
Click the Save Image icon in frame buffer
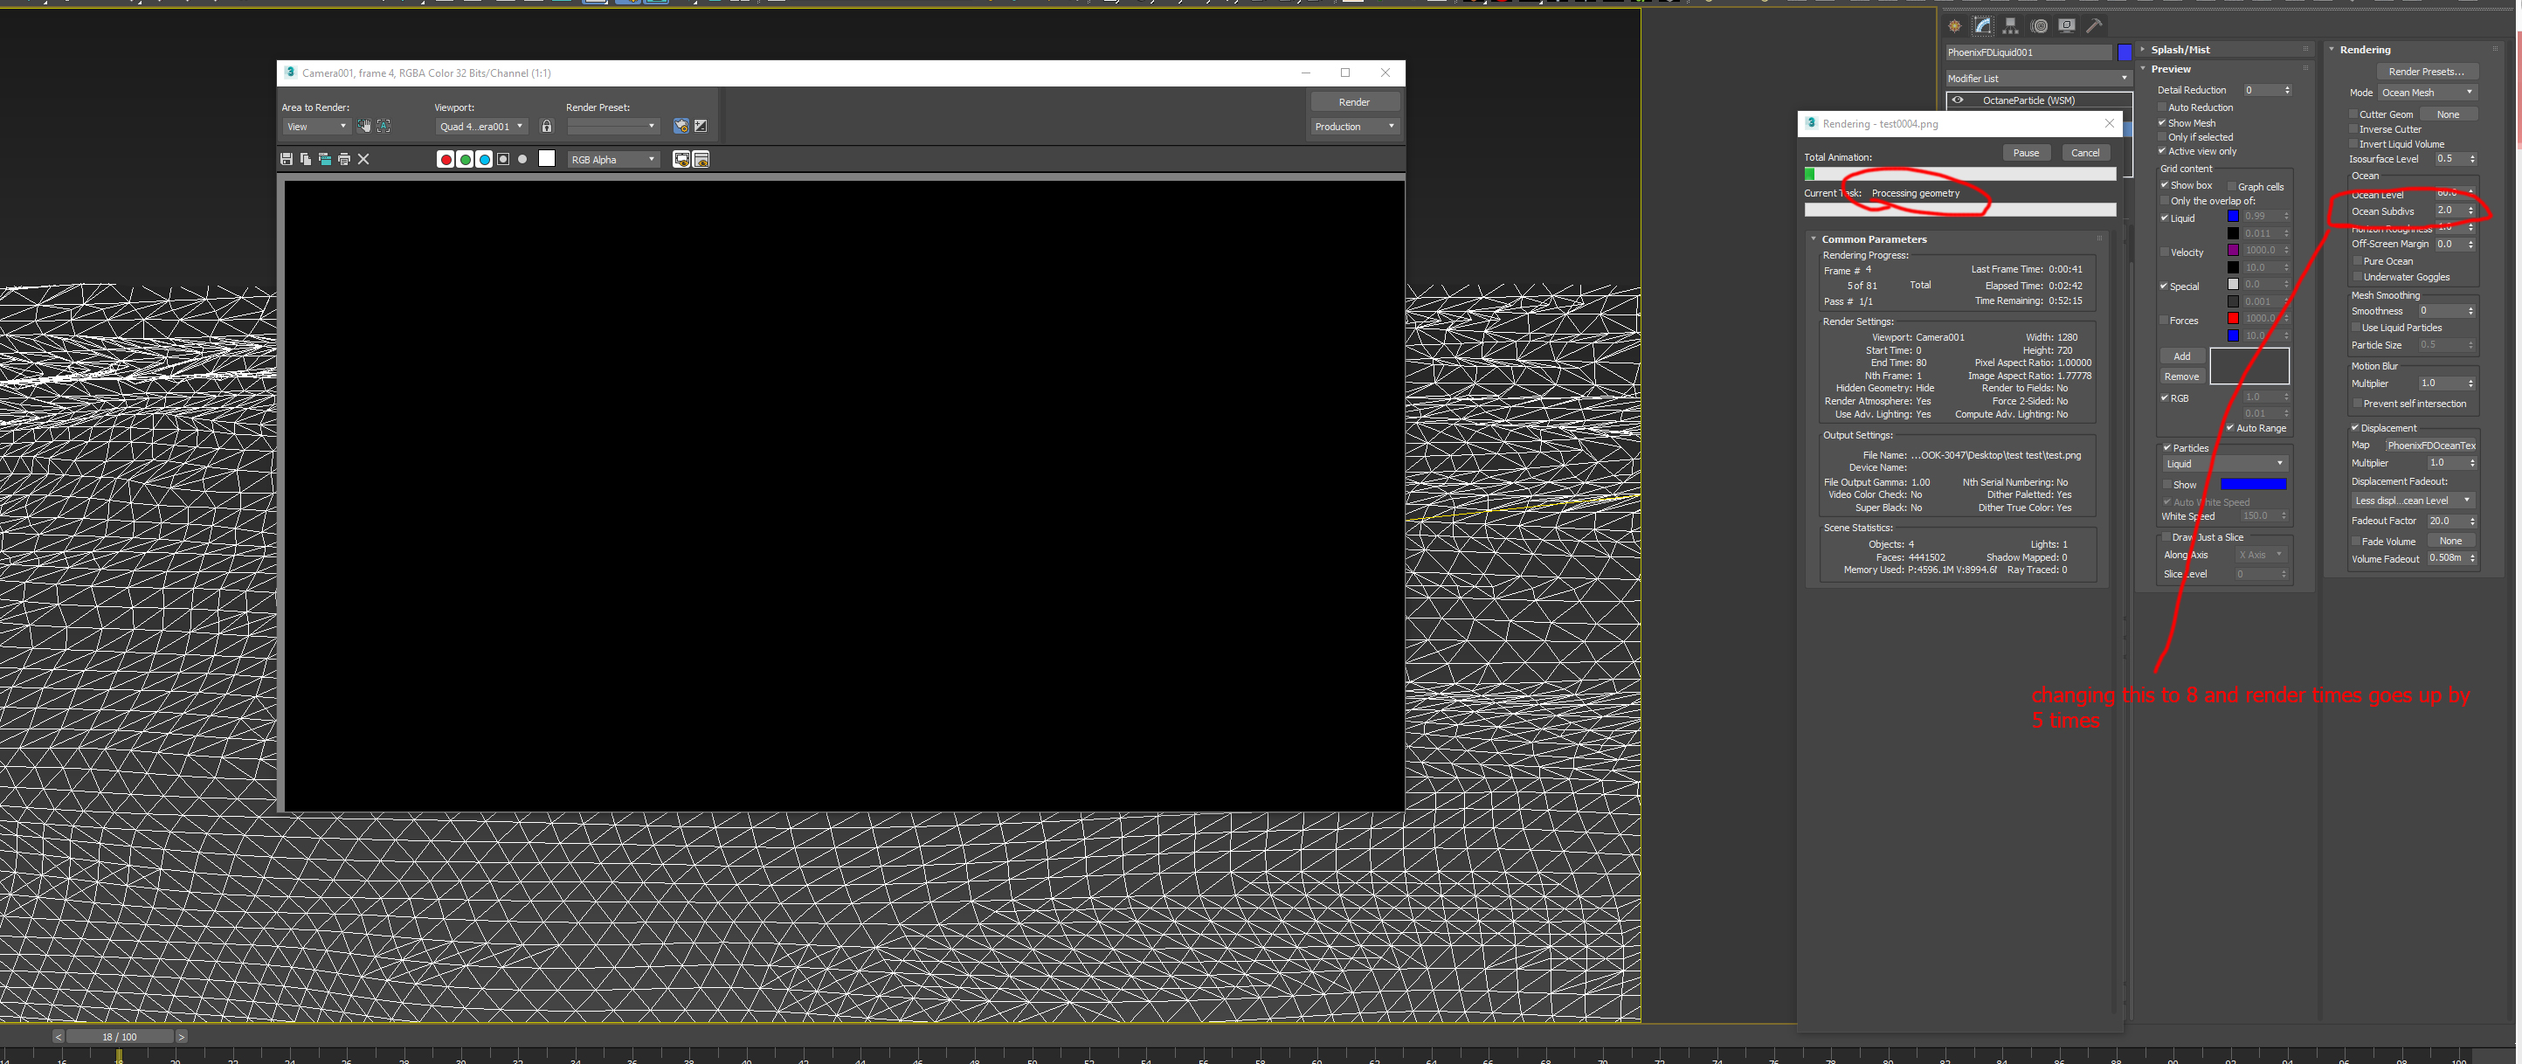pyautogui.click(x=286, y=160)
